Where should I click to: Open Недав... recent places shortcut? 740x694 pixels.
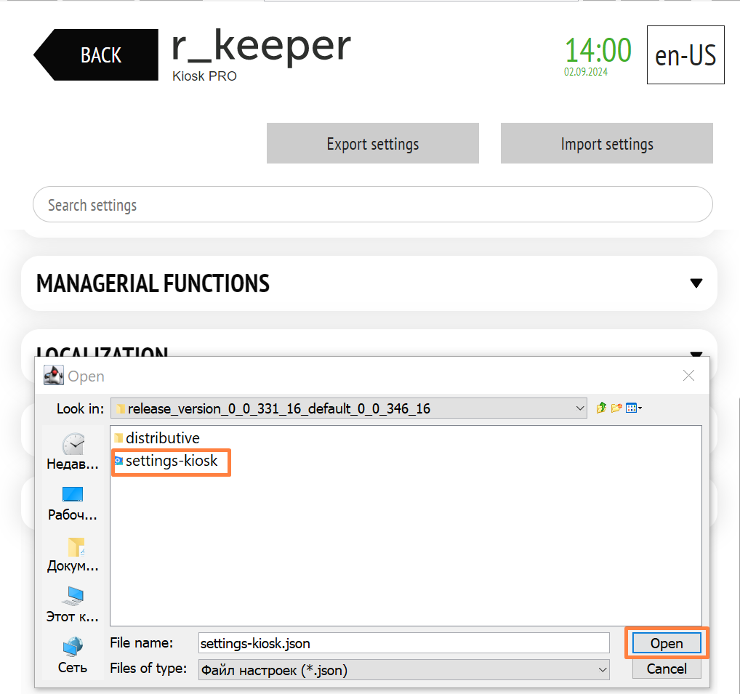tap(73, 451)
